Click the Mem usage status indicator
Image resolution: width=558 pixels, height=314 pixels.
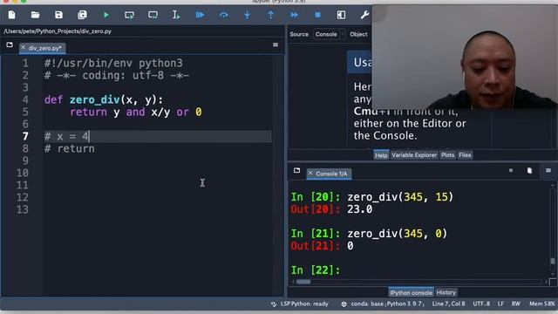click(542, 304)
